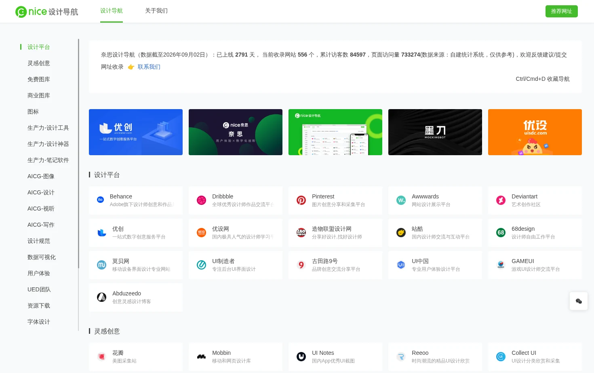Viewport: 594px width, 373px height.
Task: Select 设计平台 in the sidebar
Action: [39, 47]
